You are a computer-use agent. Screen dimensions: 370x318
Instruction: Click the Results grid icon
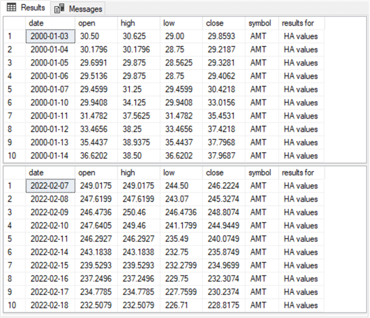11,7
